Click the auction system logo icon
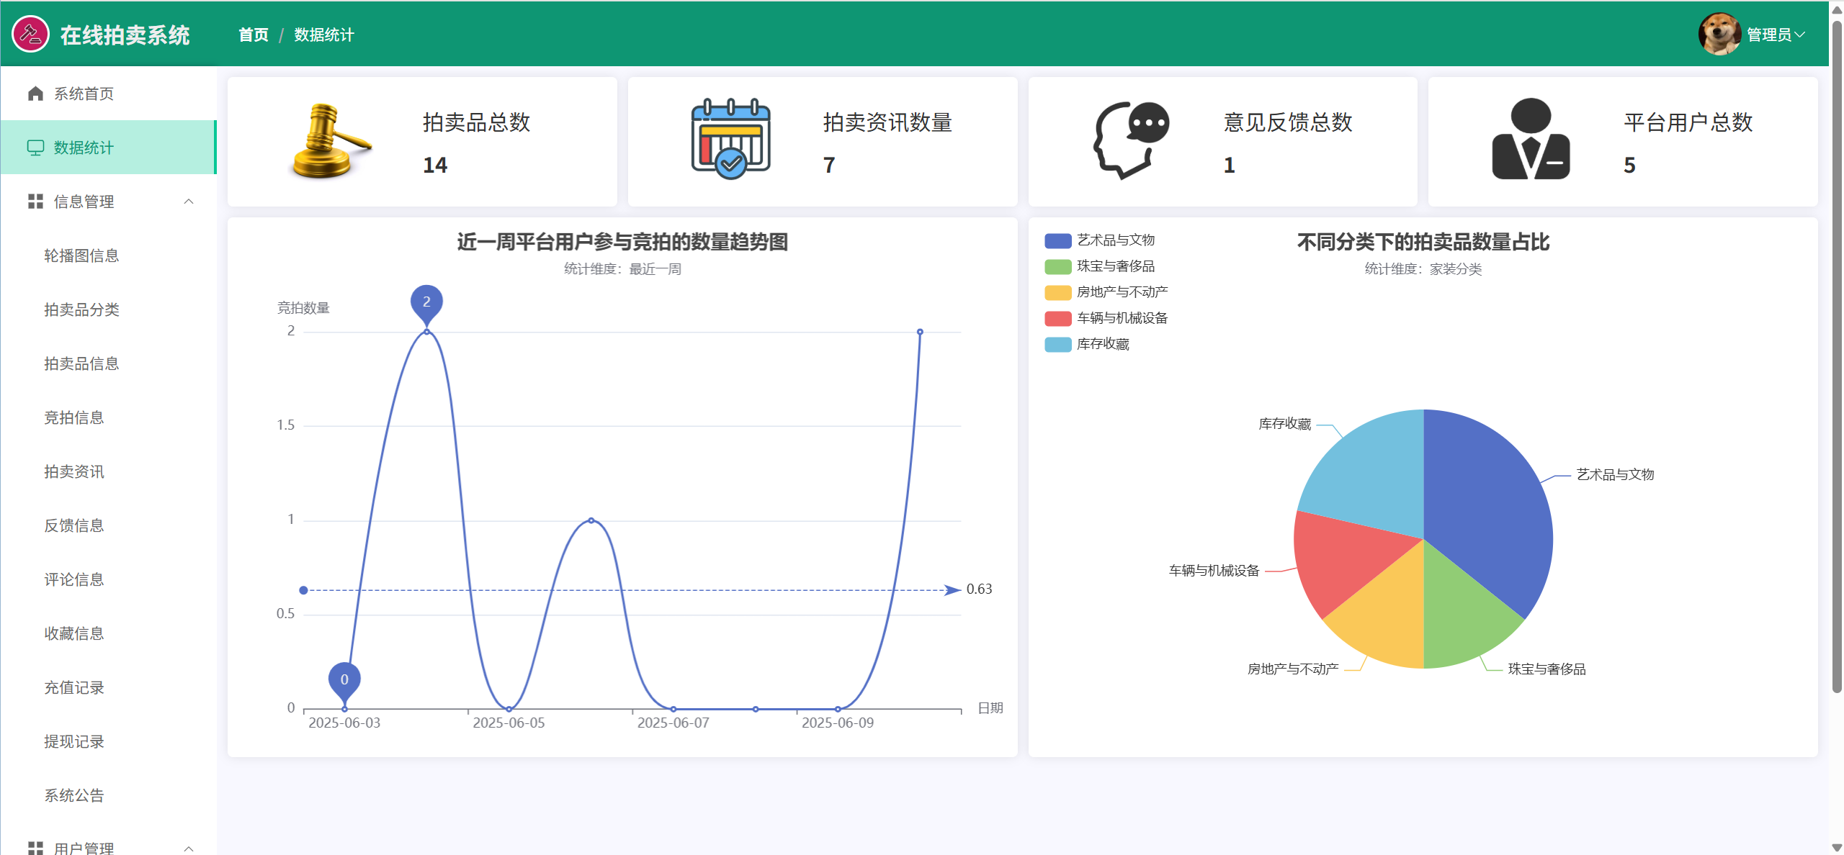 30,34
